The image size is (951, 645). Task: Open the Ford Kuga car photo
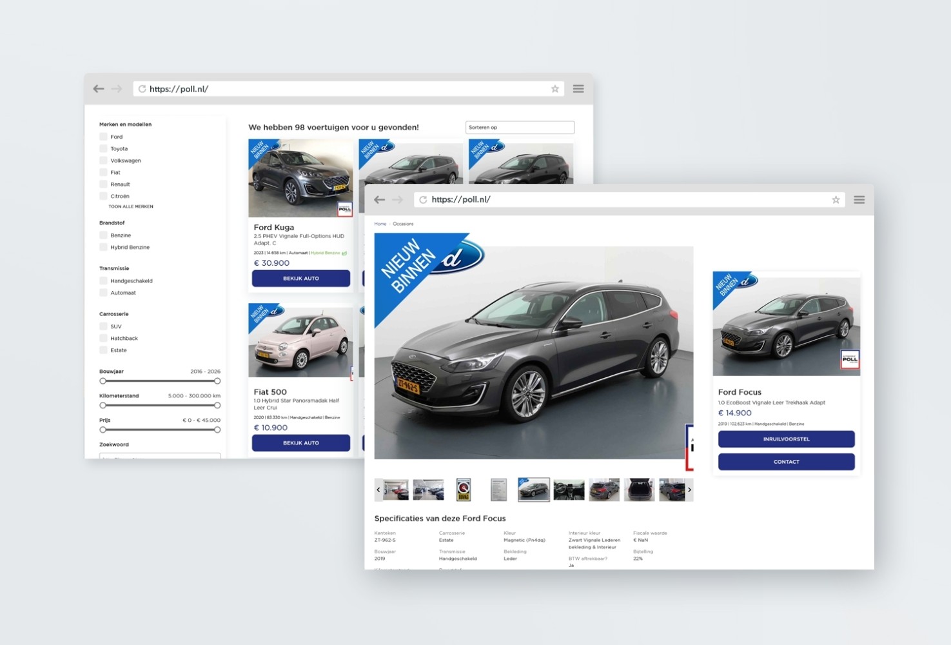301,178
